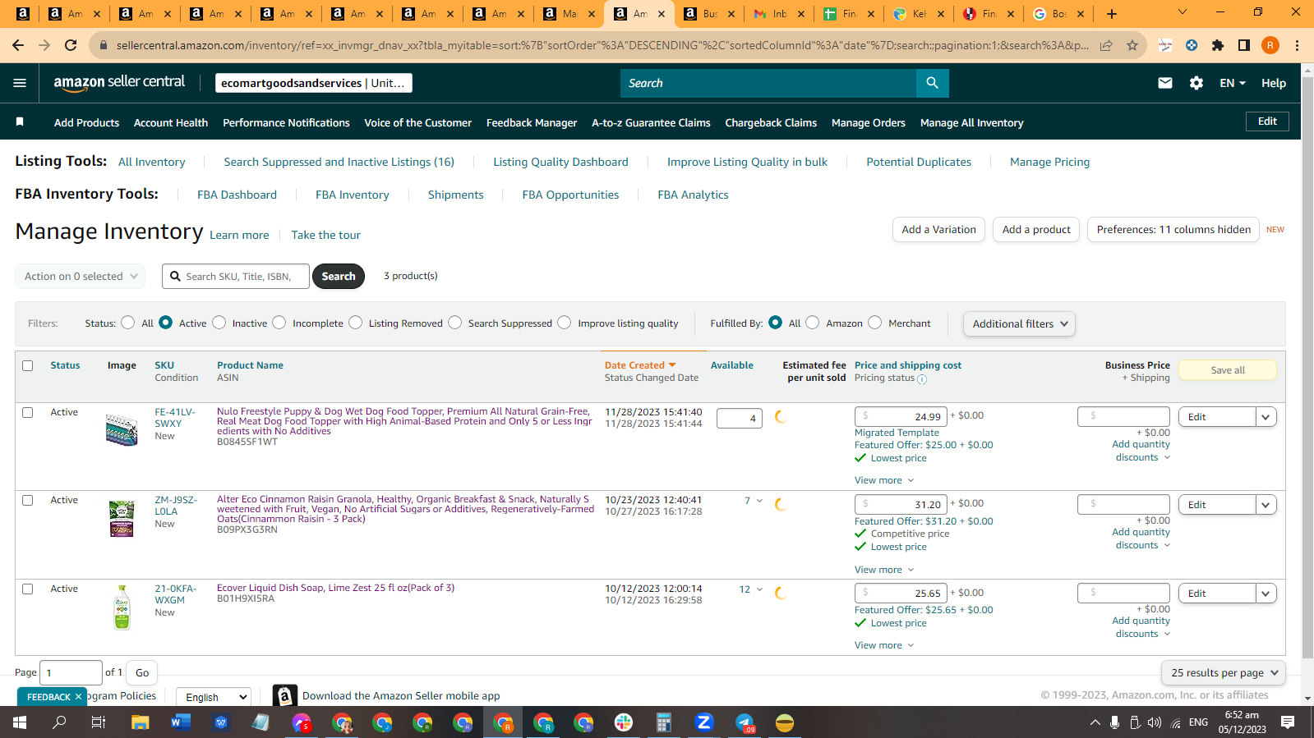This screenshot has height=738, width=1314.
Task: Open the Chrome extensions puzzle icon
Action: click(x=1218, y=45)
